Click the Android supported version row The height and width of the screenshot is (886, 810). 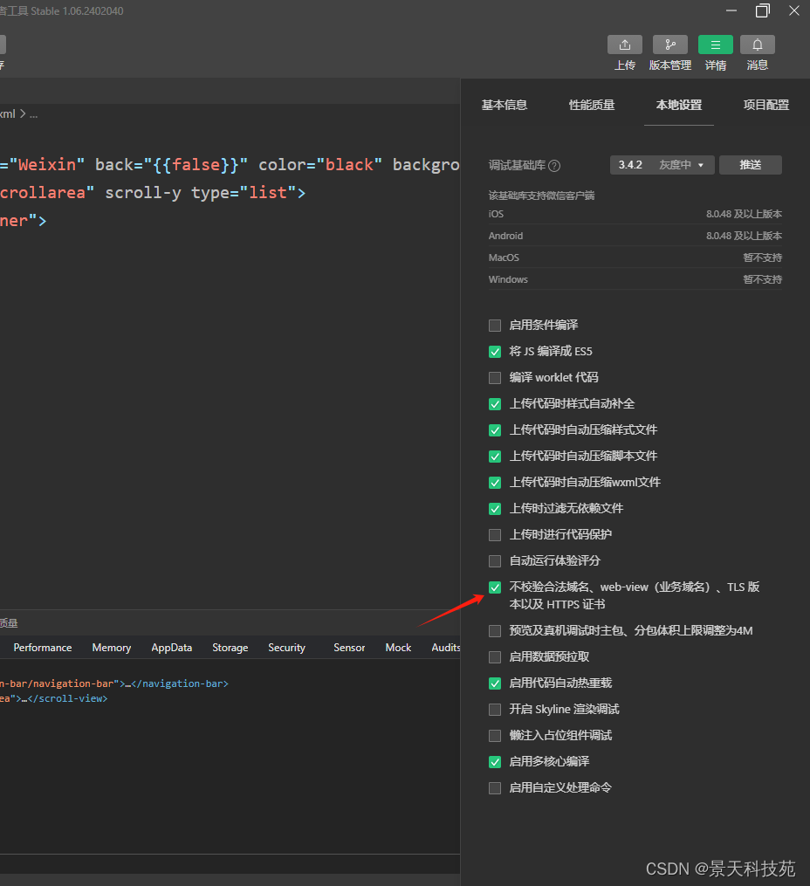(x=635, y=236)
